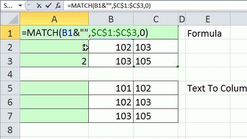
Task: Select row 7 header
Action: coord(10,115)
